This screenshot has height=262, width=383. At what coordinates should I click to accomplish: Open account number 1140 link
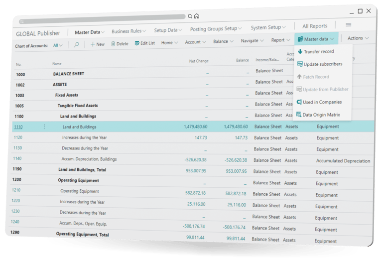[17, 158]
